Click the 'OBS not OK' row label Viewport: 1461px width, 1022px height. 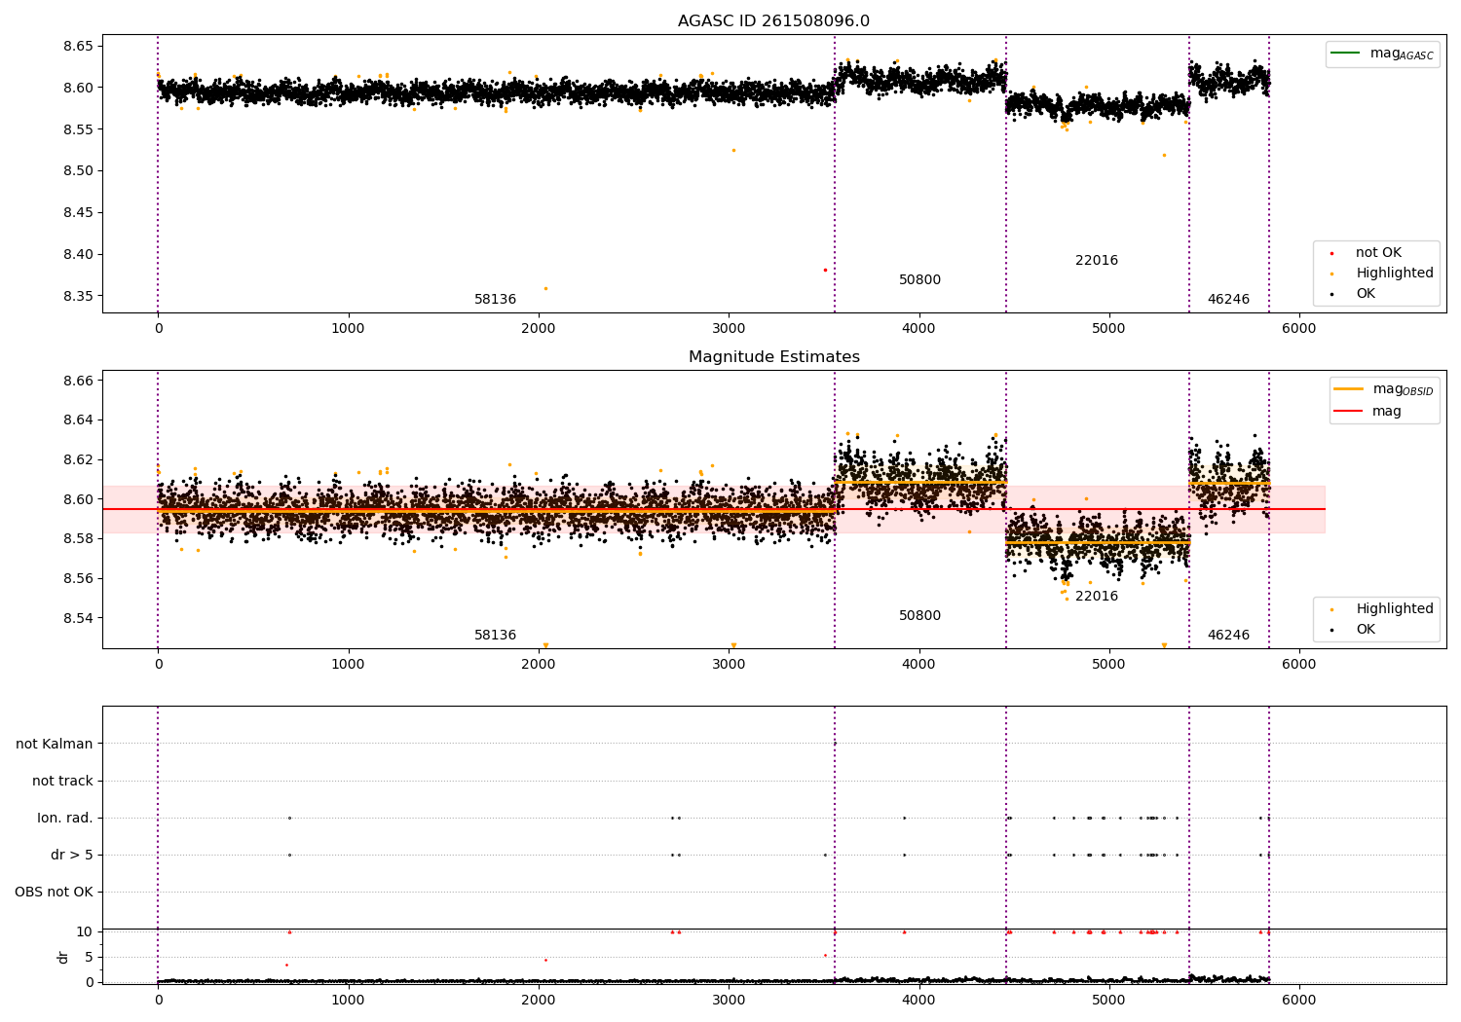tap(55, 892)
